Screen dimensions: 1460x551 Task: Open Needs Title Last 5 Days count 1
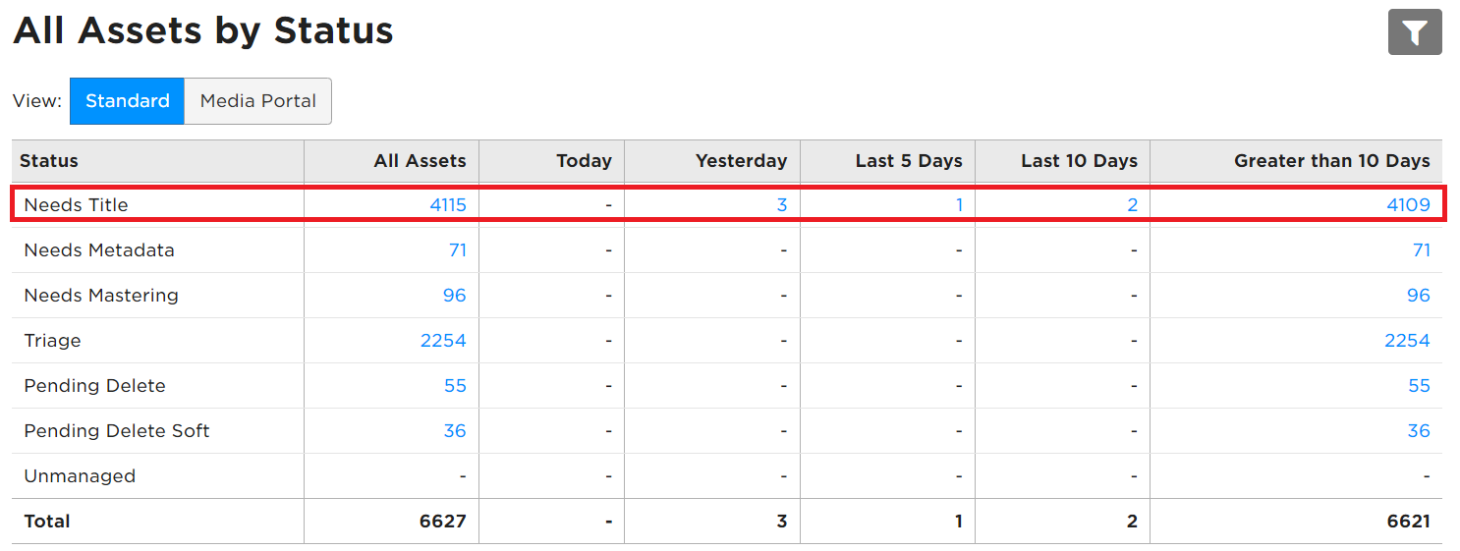pos(959,205)
